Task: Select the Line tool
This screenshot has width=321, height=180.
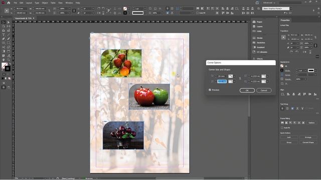Action: click(x=9, y=34)
